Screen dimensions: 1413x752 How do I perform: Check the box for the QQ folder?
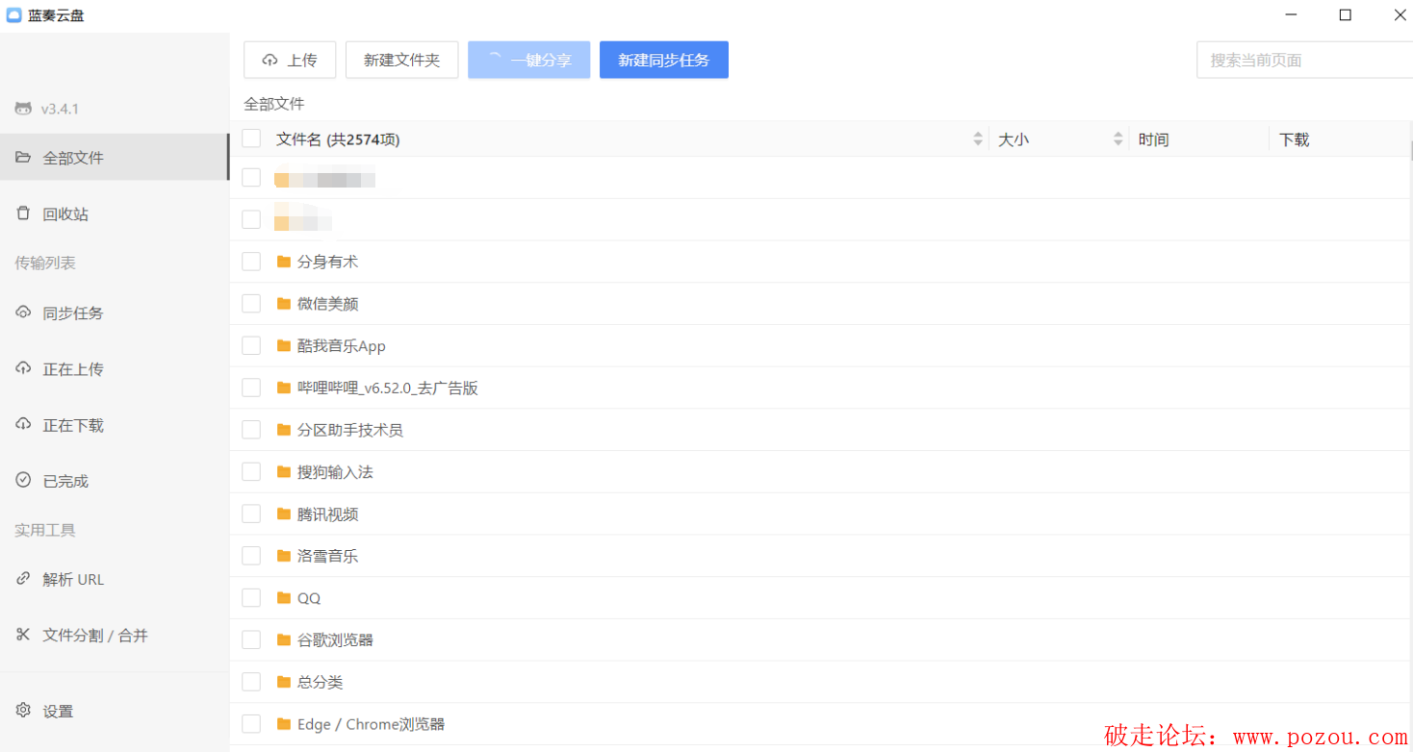click(251, 598)
